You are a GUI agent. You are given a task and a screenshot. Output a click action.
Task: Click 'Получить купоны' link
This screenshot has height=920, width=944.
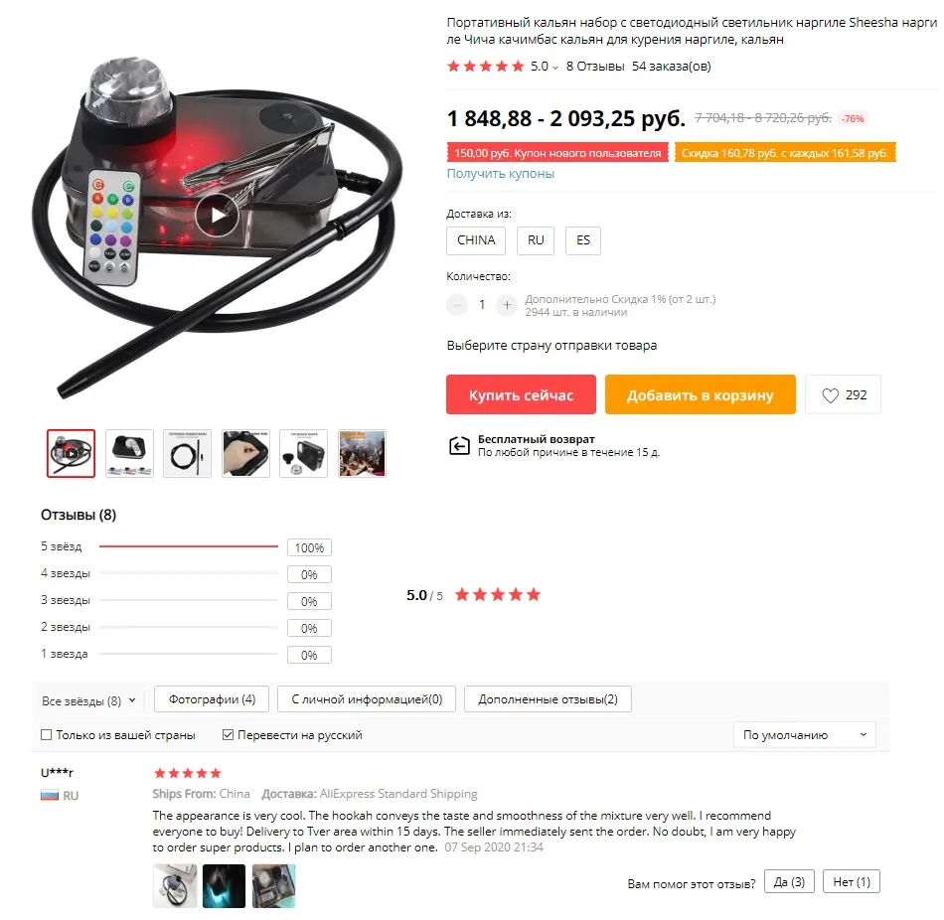click(x=500, y=174)
